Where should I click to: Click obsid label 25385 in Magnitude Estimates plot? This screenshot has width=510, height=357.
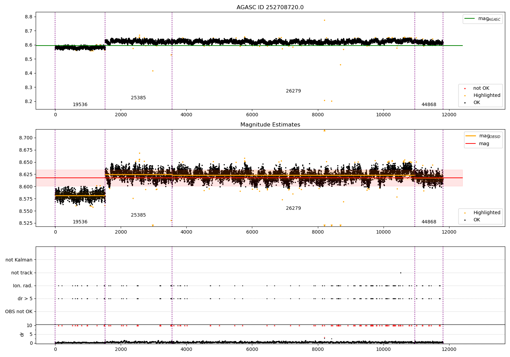(x=138, y=215)
